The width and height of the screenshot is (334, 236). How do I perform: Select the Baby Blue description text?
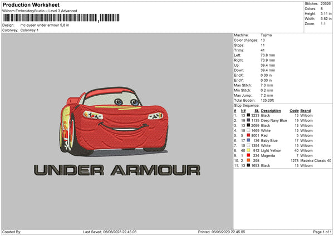coord(269,140)
